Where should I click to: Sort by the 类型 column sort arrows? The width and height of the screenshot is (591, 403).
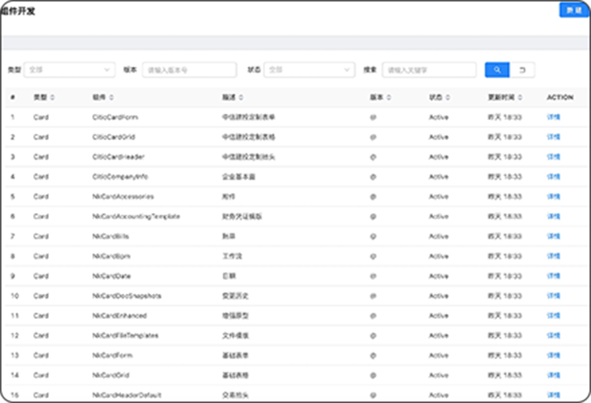(x=52, y=97)
